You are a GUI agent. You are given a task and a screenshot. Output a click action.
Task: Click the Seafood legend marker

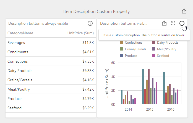(153, 56)
